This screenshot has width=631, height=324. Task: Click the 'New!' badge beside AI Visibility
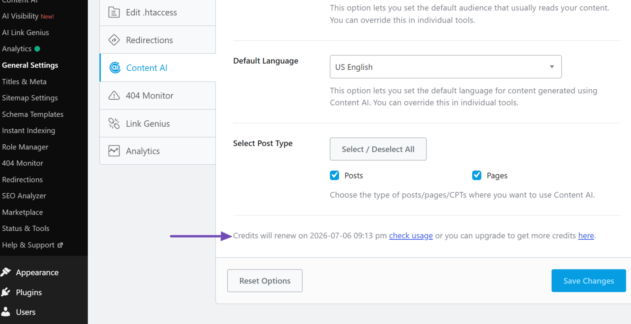click(x=47, y=16)
